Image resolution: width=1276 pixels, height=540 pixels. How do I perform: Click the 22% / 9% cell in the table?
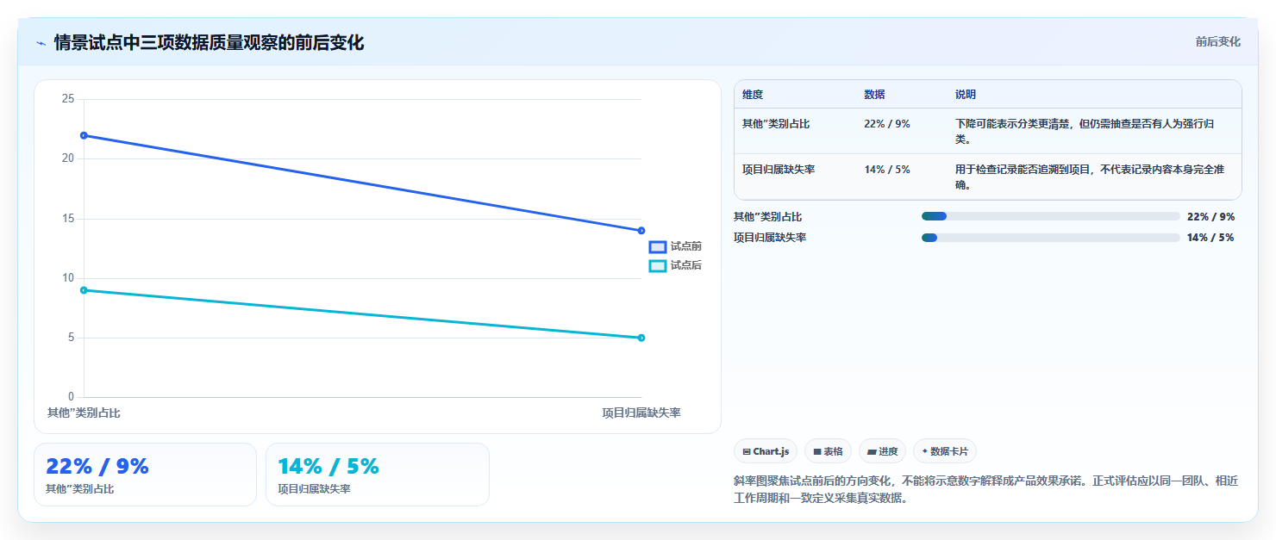tap(887, 124)
